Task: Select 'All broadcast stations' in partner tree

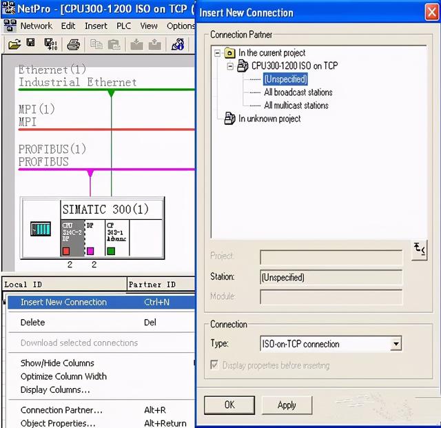Action: point(298,92)
